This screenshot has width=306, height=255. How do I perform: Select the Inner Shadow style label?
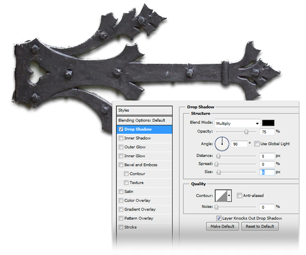pyautogui.click(x=138, y=138)
